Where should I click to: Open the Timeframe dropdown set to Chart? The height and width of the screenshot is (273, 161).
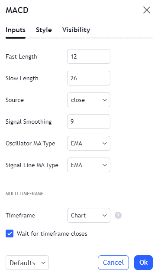coord(89,215)
